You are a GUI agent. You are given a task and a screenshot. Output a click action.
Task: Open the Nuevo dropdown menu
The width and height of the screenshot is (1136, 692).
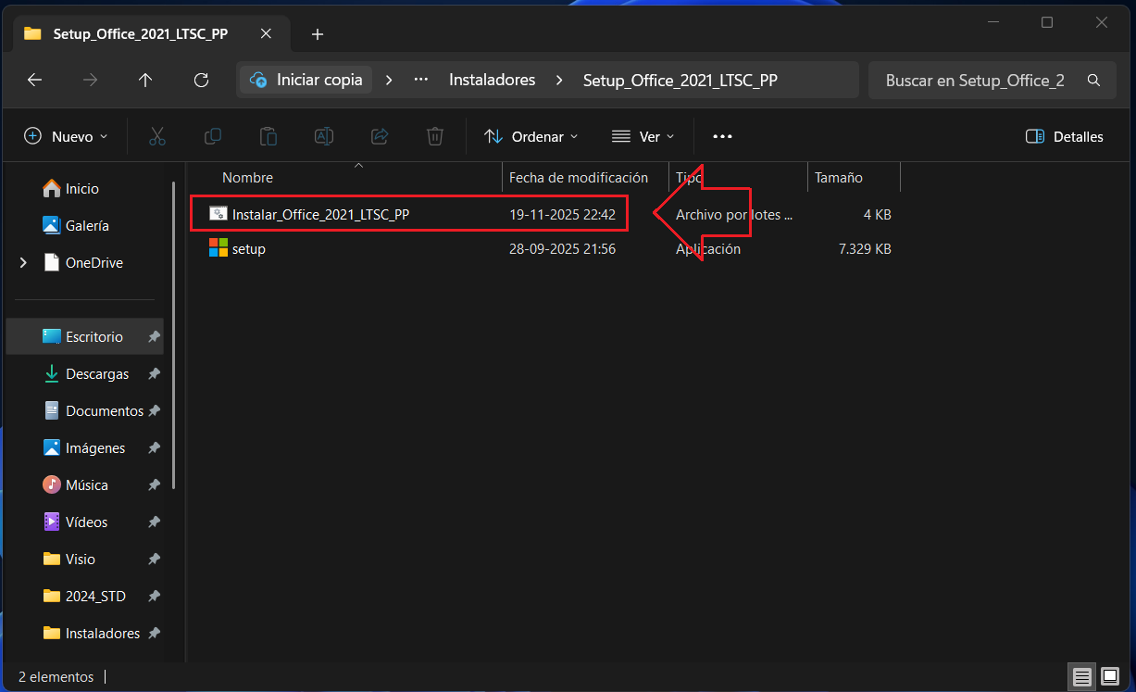pyautogui.click(x=66, y=136)
